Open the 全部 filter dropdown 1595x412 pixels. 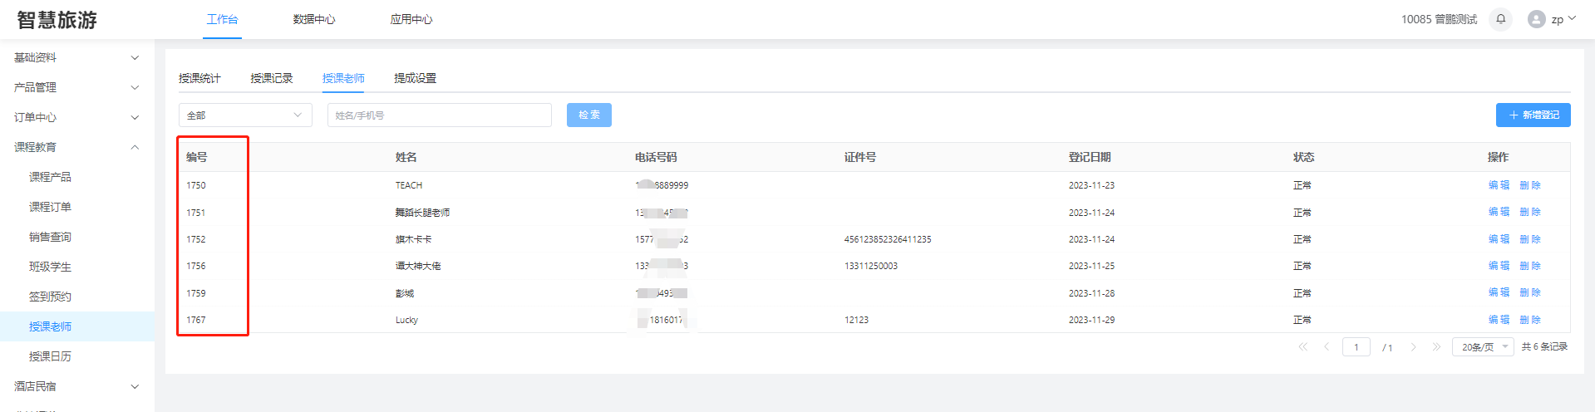pyautogui.click(x=245, y=115)
